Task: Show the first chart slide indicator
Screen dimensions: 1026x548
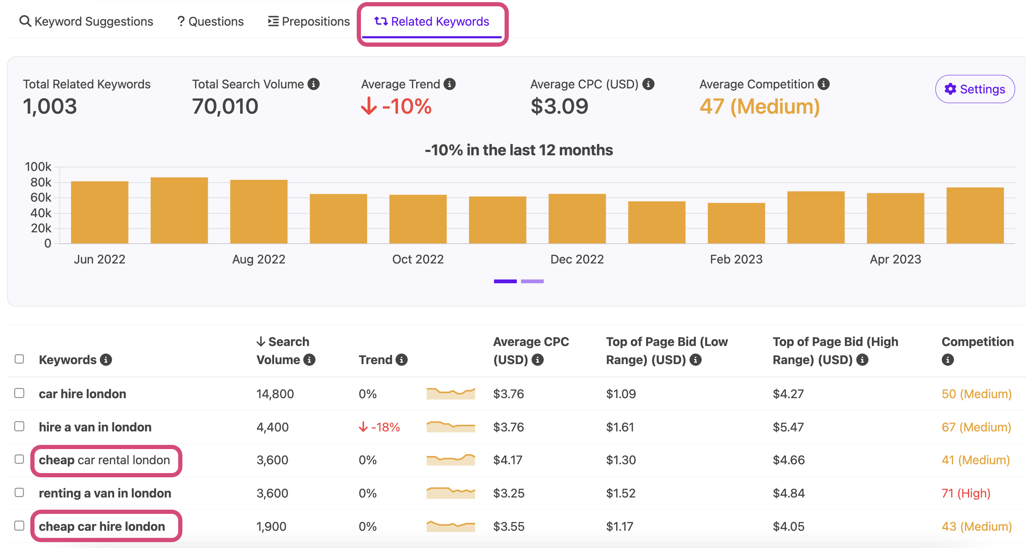Action: [x=505, y=281]
